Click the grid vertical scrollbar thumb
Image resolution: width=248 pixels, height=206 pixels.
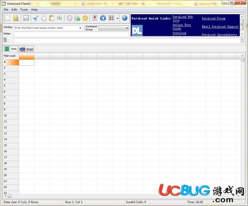242,60
